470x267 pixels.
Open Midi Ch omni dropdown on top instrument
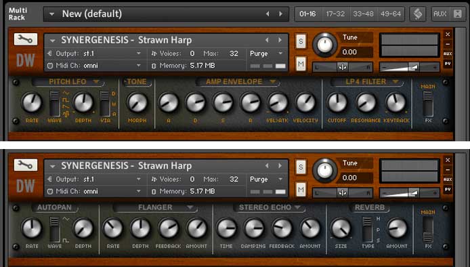[95, 66]
